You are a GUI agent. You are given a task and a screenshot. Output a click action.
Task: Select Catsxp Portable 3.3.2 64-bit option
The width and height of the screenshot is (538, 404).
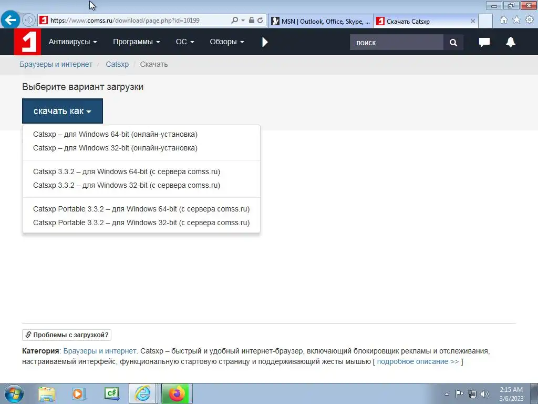point(141,209)
